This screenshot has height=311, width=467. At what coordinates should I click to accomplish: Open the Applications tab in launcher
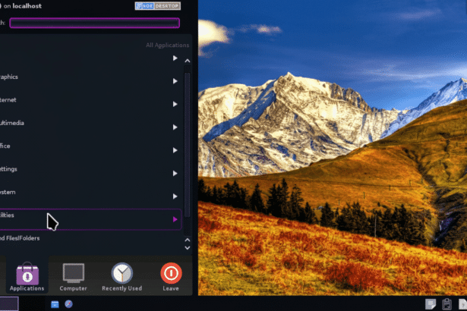[27, 277]
